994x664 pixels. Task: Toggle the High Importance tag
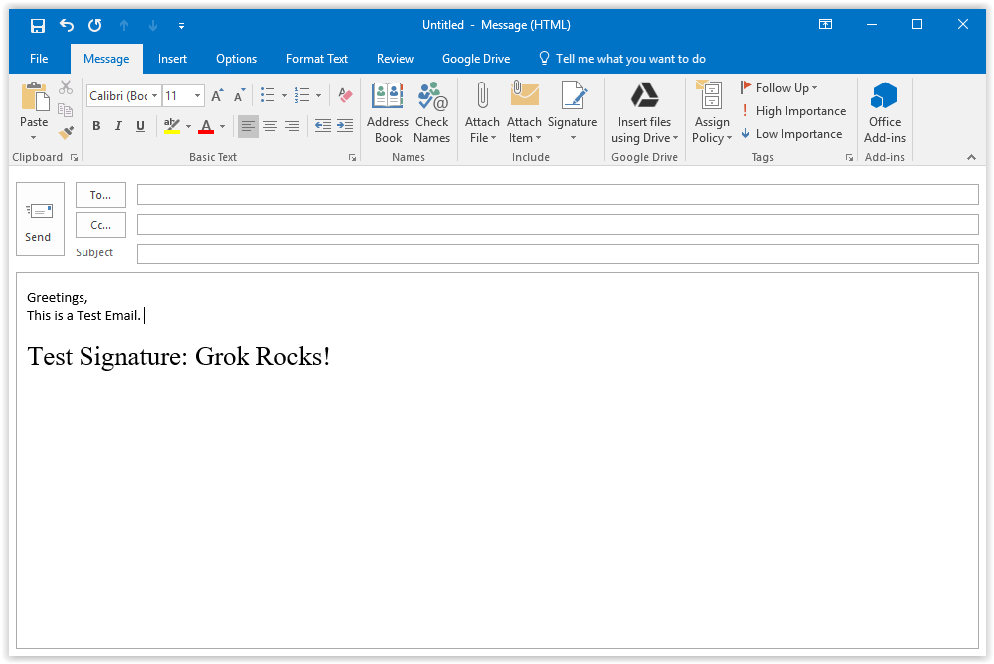coord(793,111)
